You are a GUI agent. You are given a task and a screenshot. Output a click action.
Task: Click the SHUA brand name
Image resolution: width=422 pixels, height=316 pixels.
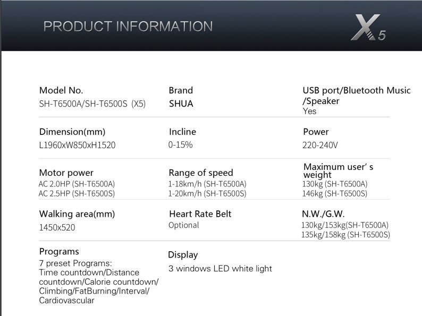click(x=181, y=104)
